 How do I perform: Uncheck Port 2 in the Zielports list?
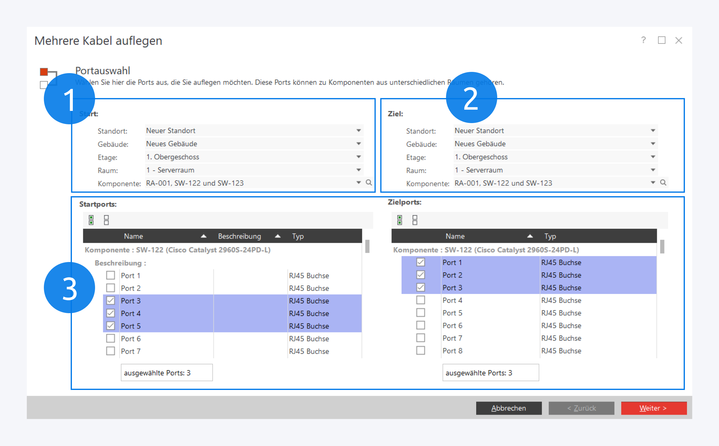(x=420, y=275)
